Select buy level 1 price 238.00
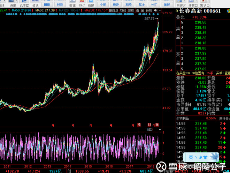 click(201, 48)
